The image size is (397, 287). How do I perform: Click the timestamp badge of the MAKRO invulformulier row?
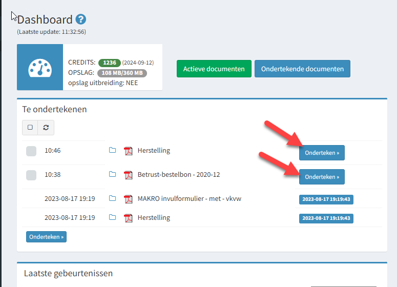tap(326, 199)
